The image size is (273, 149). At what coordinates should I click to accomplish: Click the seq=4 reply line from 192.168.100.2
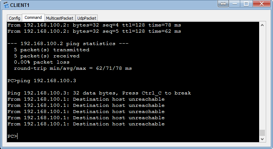click(94, 25)
